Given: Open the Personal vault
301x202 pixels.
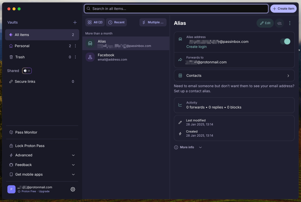Looking at the screenshot, I should 39,46.
